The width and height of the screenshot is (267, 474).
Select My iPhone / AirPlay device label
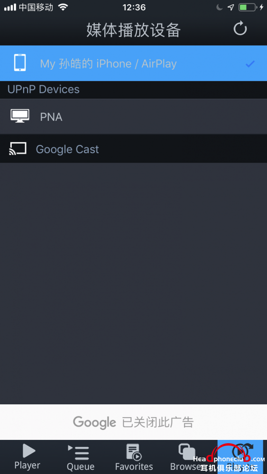click(x=108, y=64)
